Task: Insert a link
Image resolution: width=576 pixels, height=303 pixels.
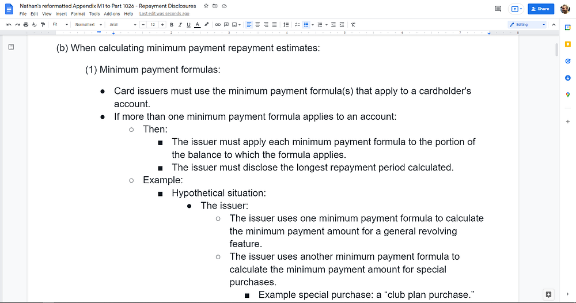Action: [218, 25]
